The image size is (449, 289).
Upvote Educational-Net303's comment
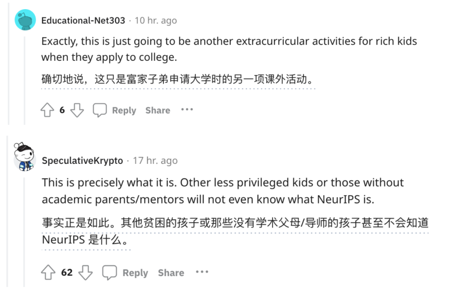[47, 110]
